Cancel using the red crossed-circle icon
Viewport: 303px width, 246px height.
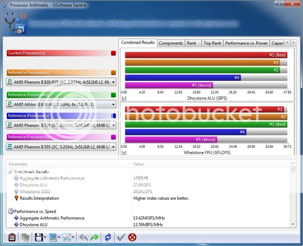point(132,237)
